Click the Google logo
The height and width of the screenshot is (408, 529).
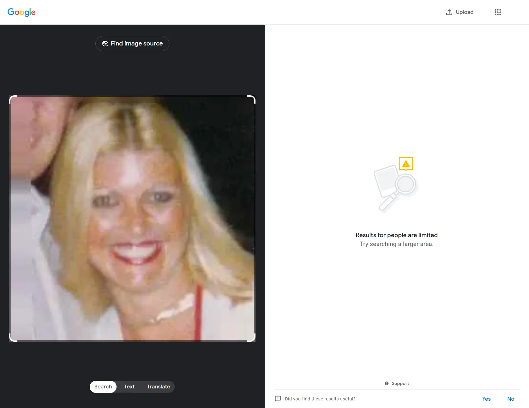(21, 12)
